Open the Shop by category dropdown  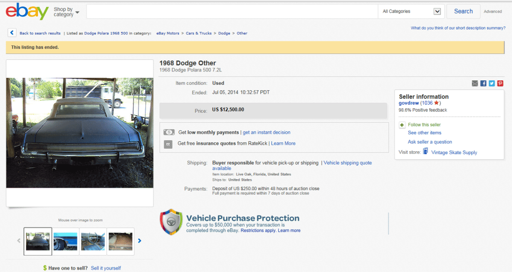tap(66, 11)
